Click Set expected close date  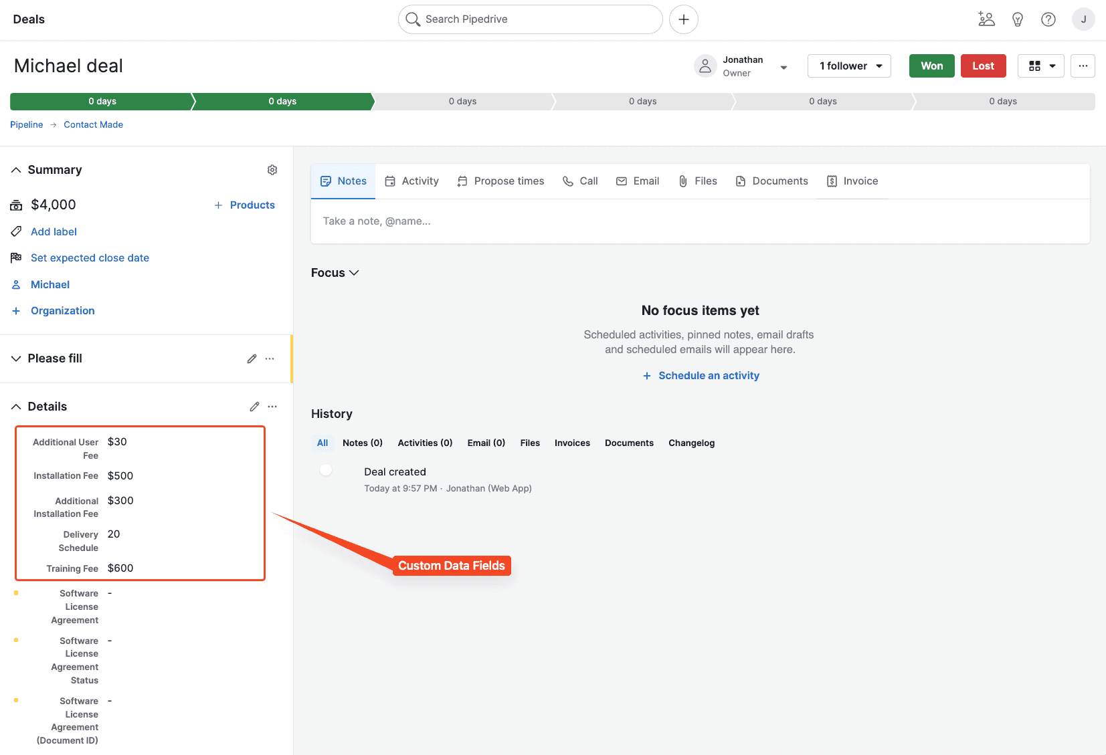(x=90, y=257)
